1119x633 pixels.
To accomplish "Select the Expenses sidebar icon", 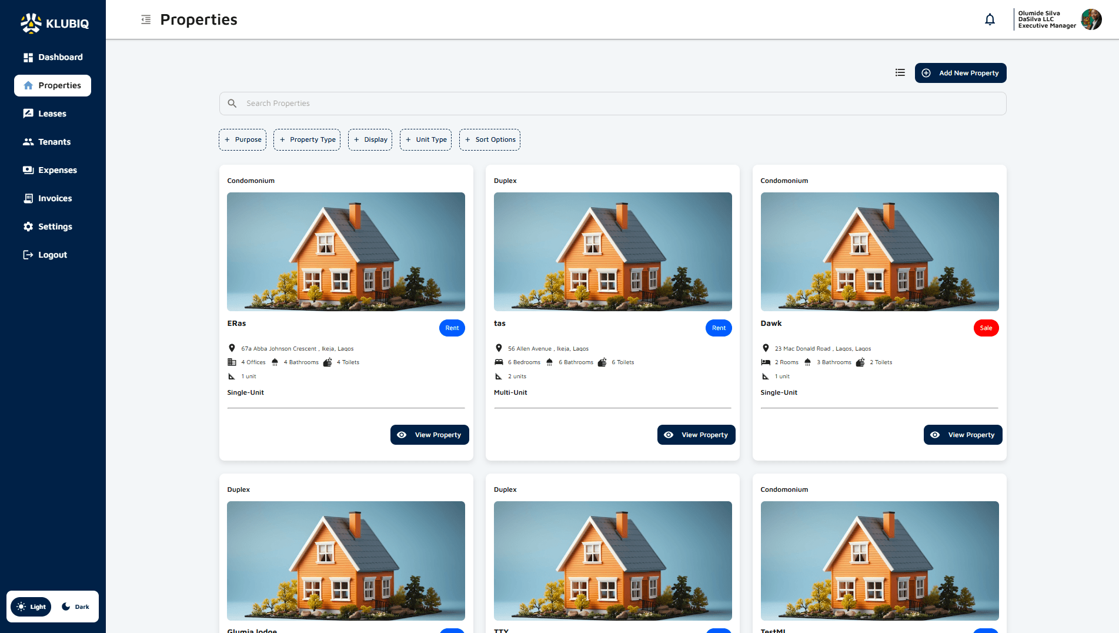I will (28, 169).
